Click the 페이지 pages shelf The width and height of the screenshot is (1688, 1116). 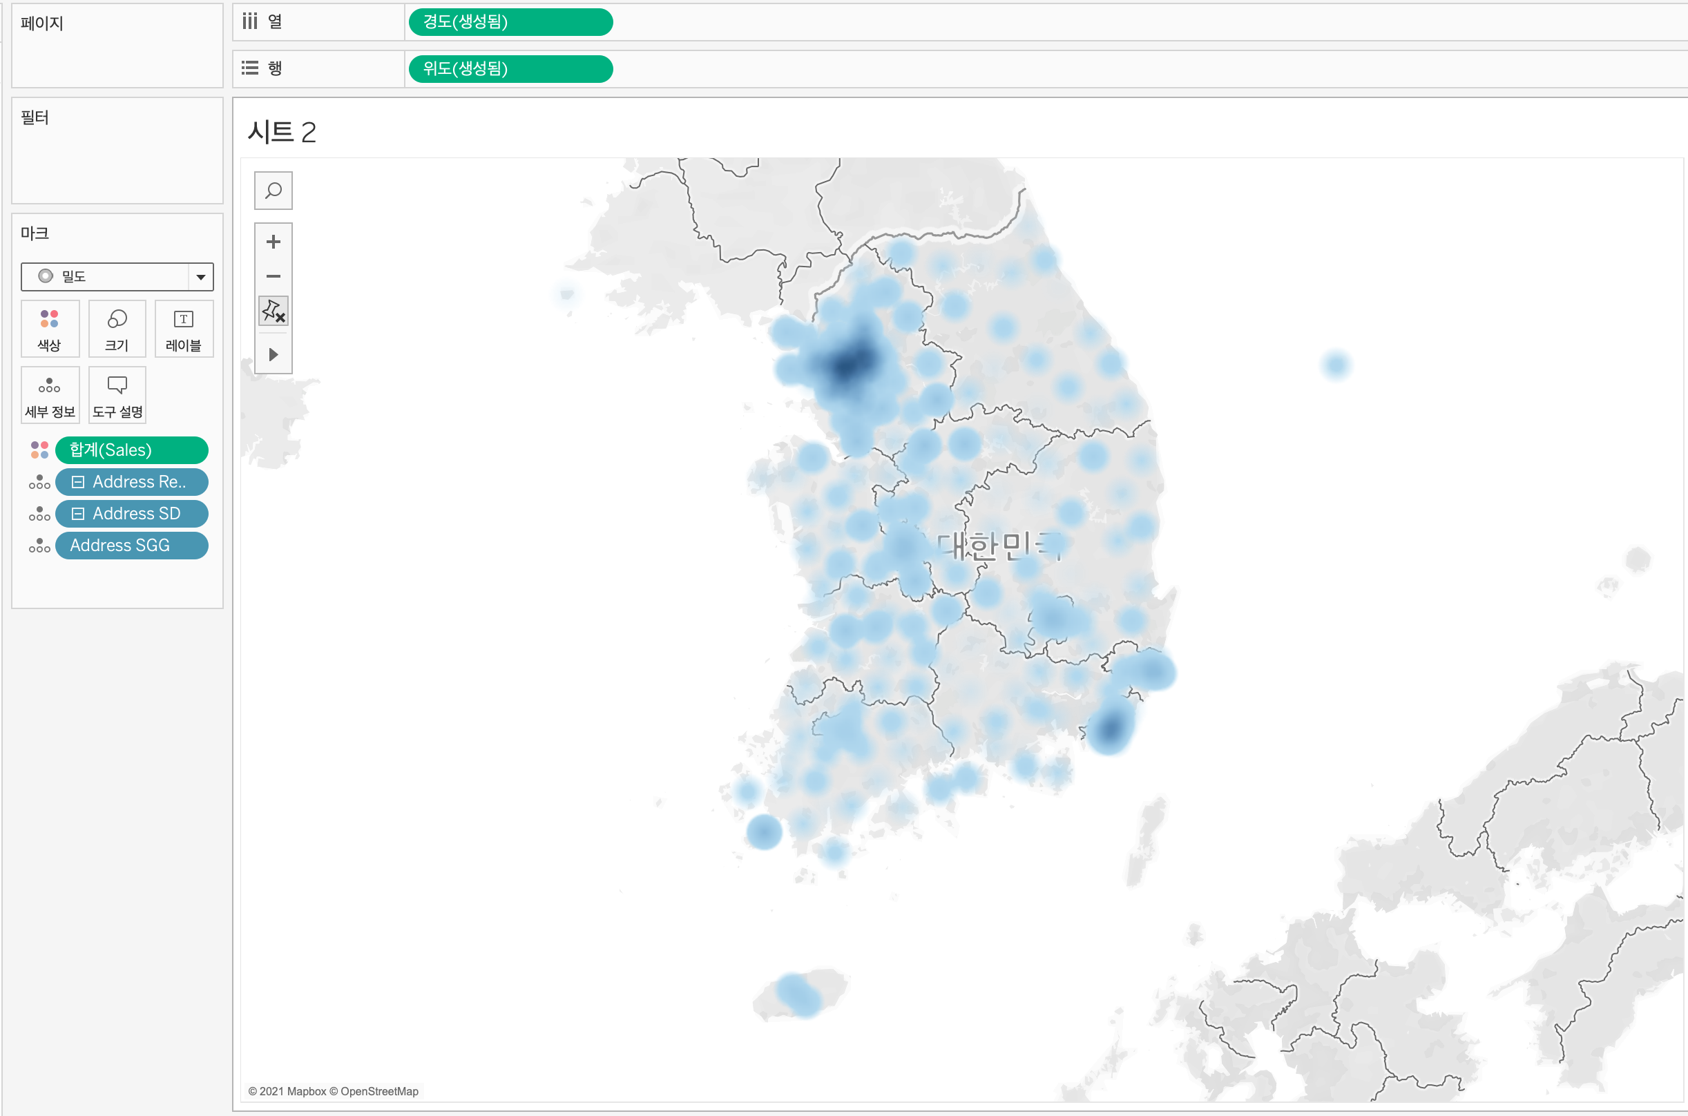117,46
